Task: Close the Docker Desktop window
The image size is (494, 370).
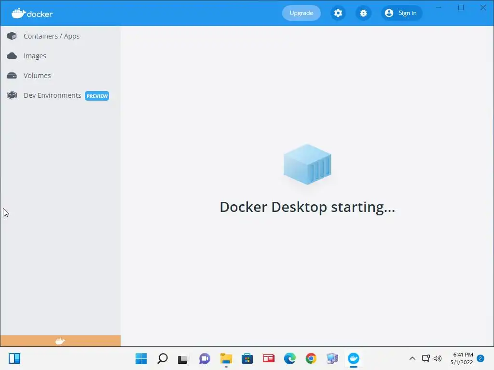Action: pyautogui.click(x=483, y=8)
